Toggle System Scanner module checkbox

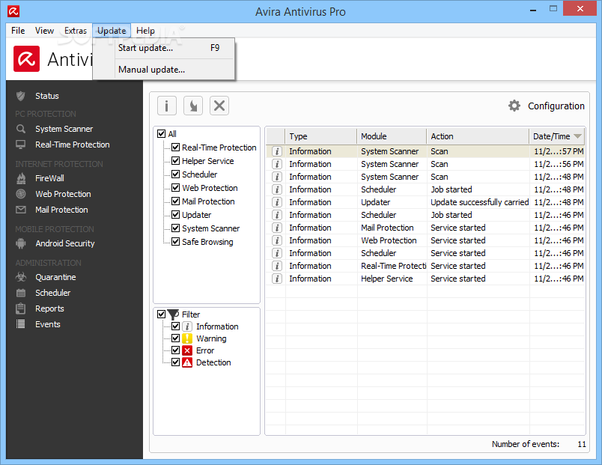[175, 228]
